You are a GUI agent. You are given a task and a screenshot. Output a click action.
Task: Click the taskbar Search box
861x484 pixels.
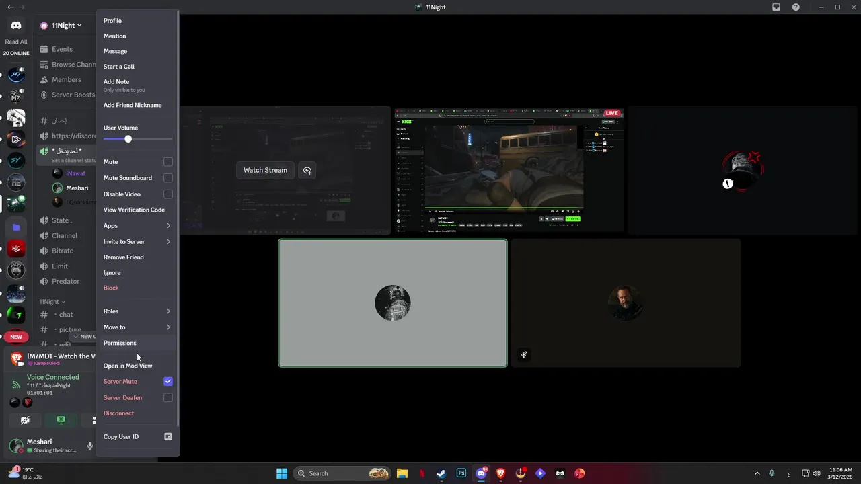pos(343,473)
